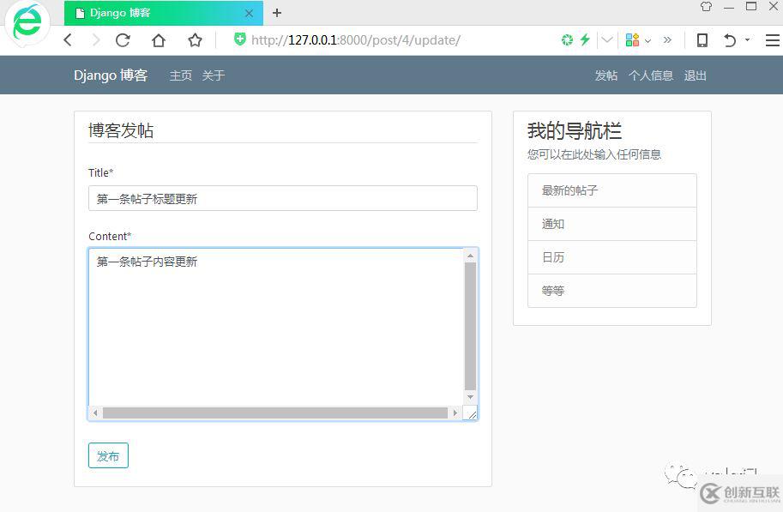The width and height of the screenshot is (783, 512).
Task: Expand the dropdown next to the extensions icon
Action: coord(648,40)
